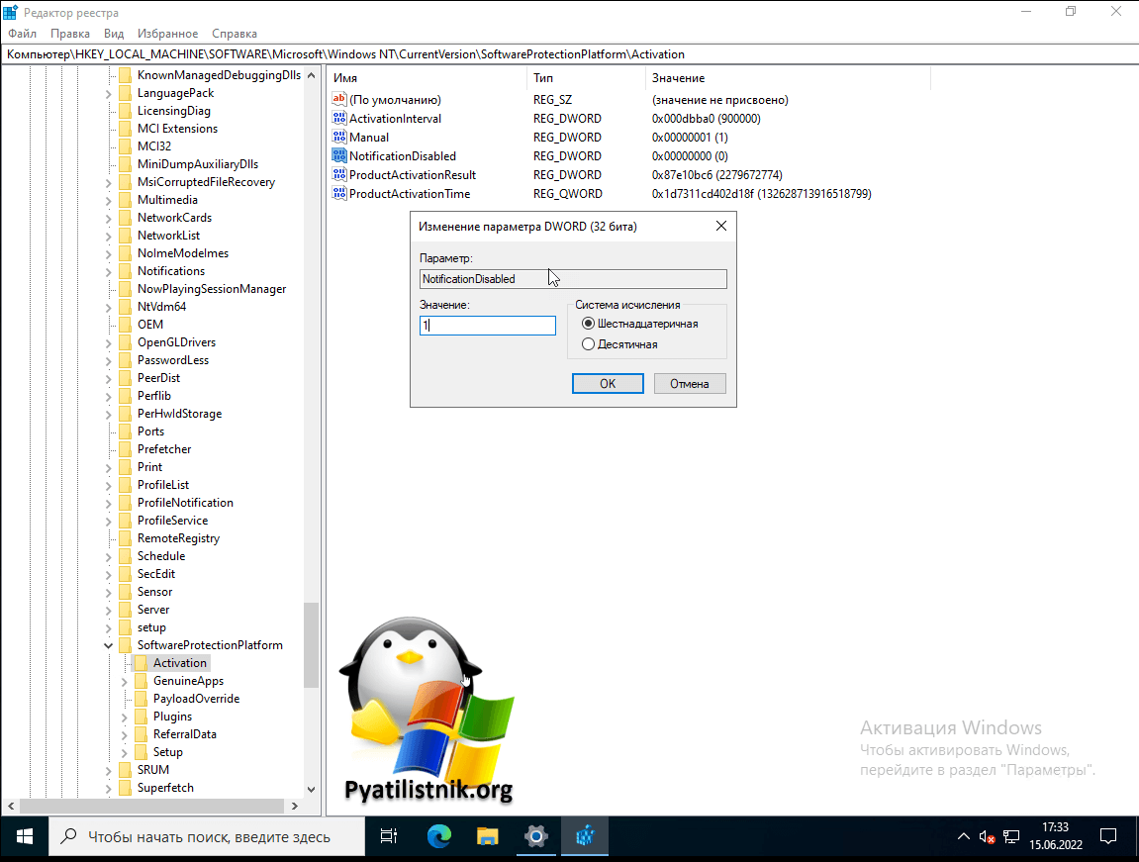This screenshot has height=862, width=1139.
Task: Expand the NetworkCards tree node
Action: (109, 218)
